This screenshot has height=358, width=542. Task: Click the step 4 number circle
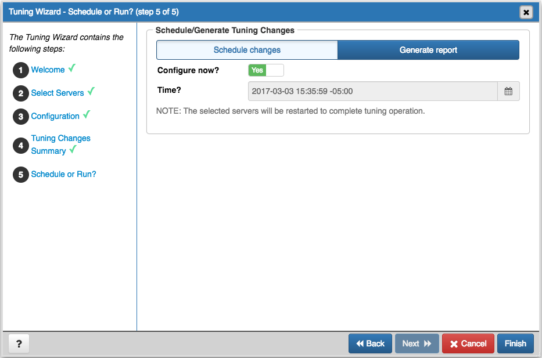(21, 145)
